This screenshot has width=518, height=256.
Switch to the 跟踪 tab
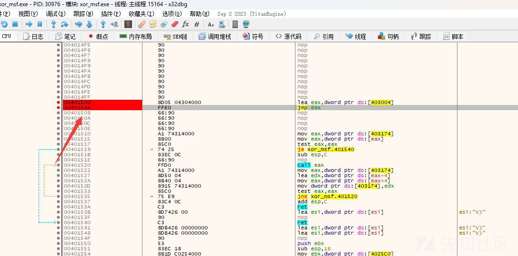tap(420, 37)
